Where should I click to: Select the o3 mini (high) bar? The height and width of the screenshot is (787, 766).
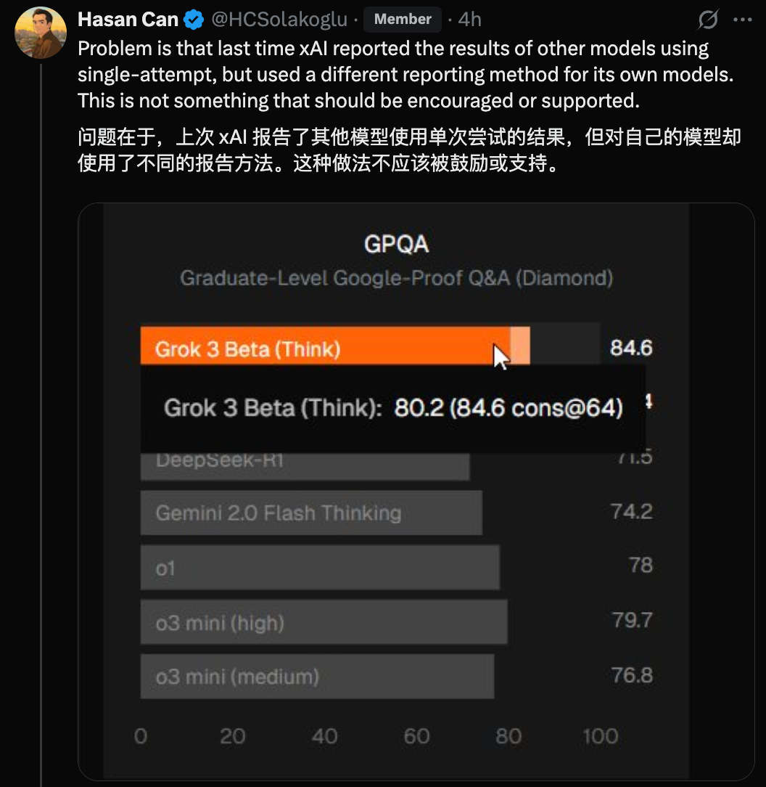(324, 621)
